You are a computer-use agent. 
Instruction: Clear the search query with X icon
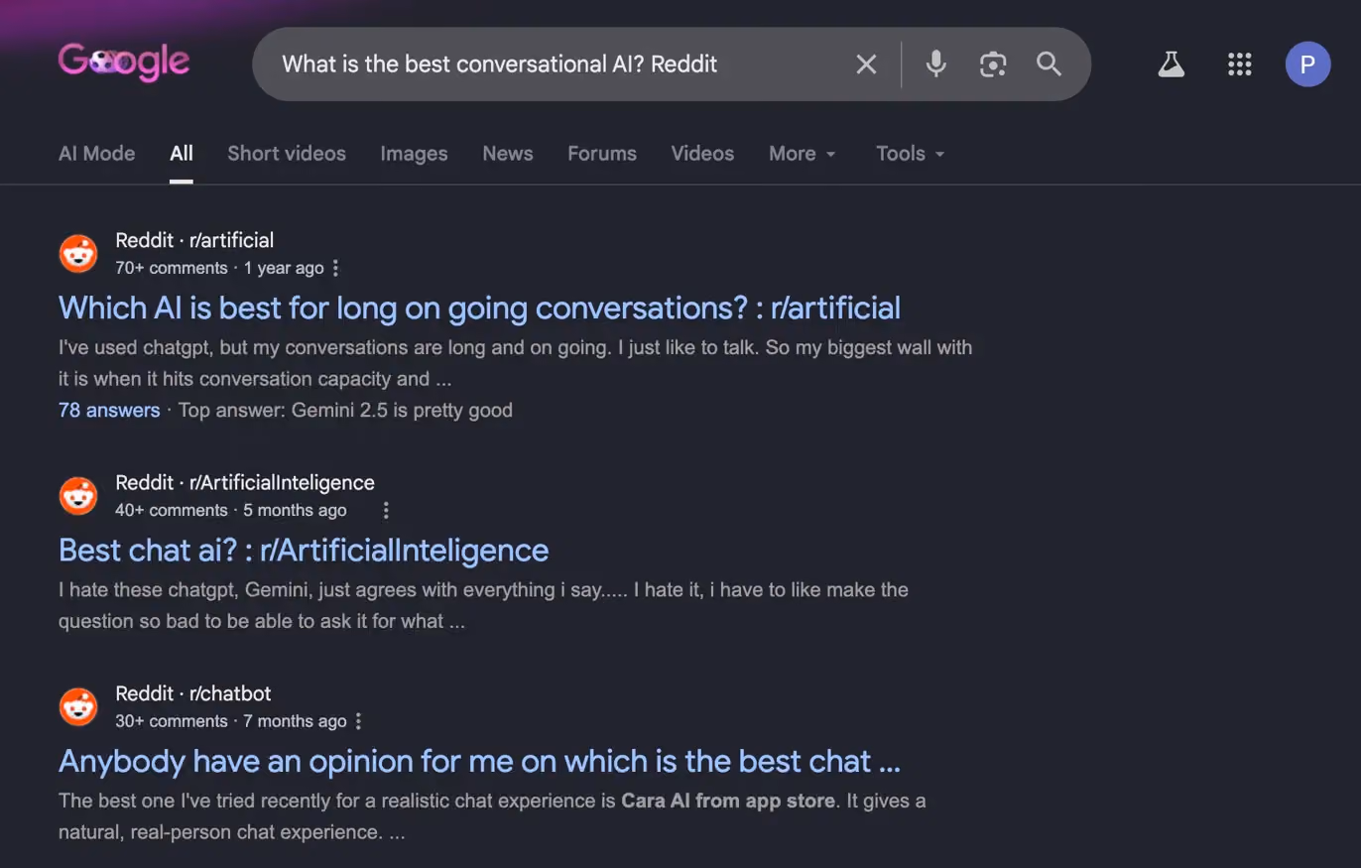point(866,64)
